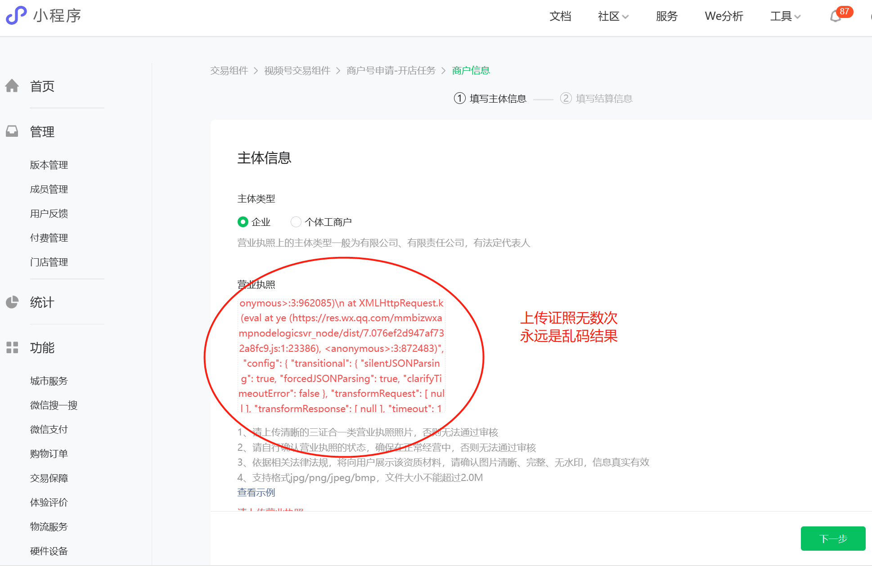This screenshot has height=566, width=872.
Task: Click the home icon beside 首页
Action: (x=12, y=85)
